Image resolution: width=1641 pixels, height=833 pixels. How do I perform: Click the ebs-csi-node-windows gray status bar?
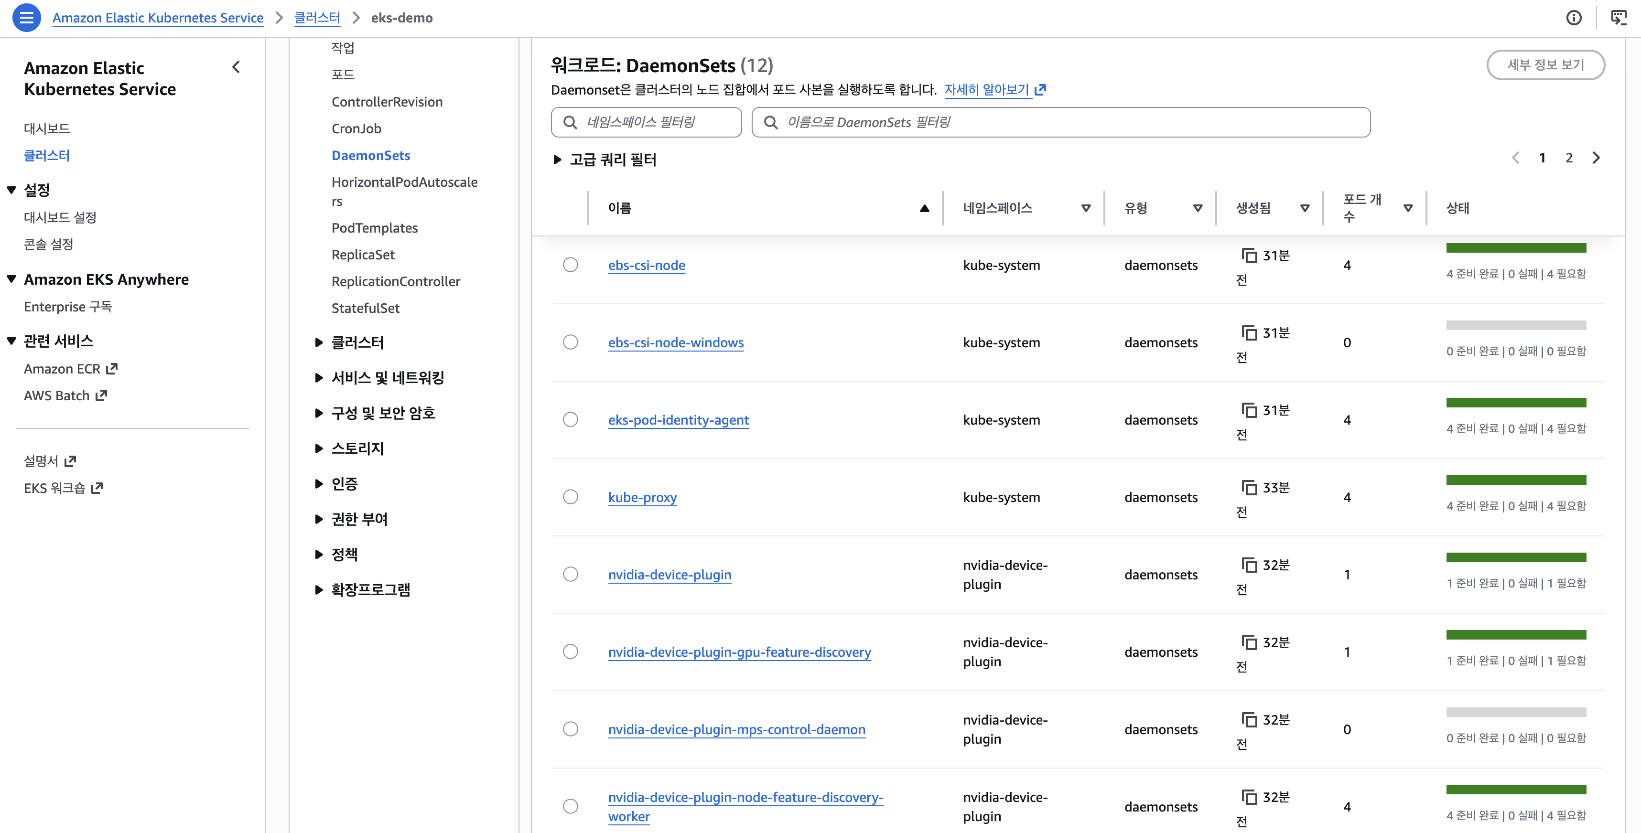coord(1516,325)
